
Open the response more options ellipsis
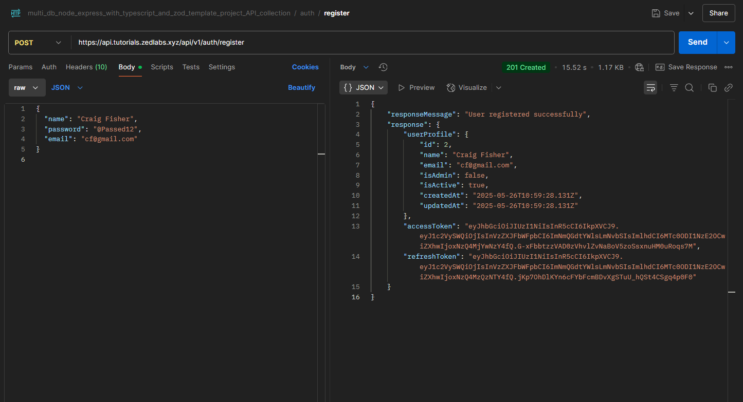point(728,67)
